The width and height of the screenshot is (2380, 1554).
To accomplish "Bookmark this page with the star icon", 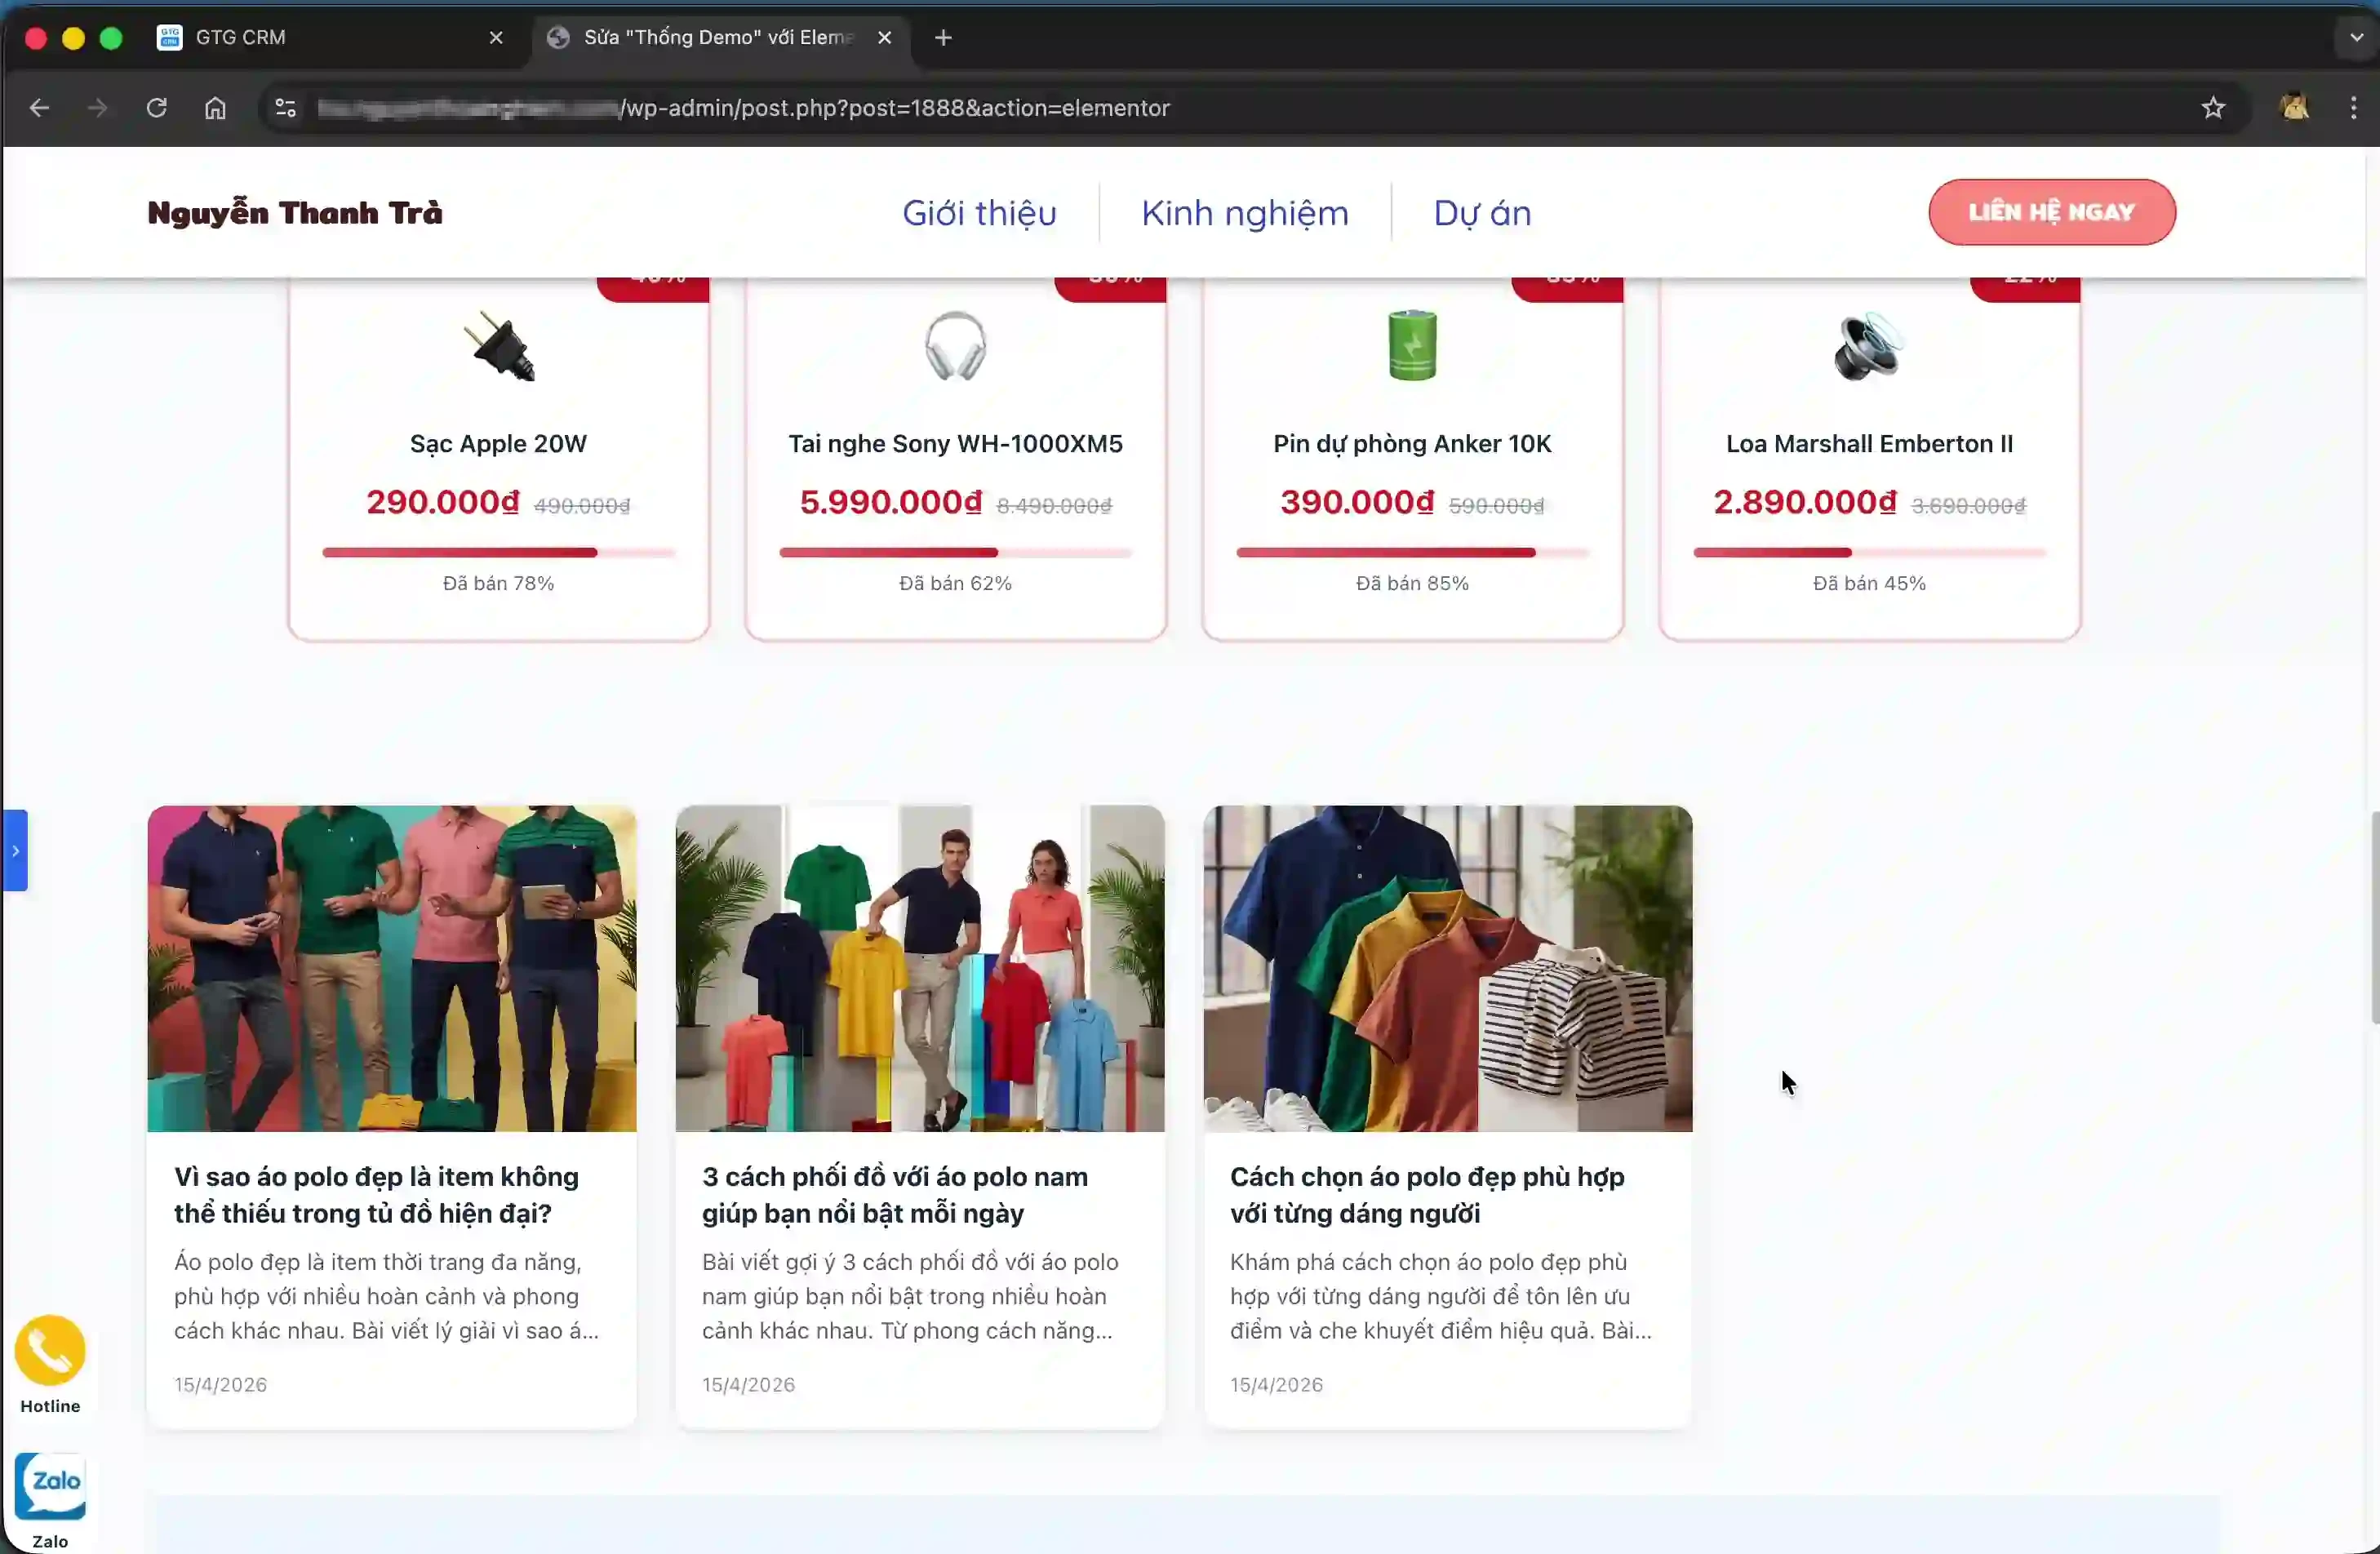I will click(x=2212, y=108).
